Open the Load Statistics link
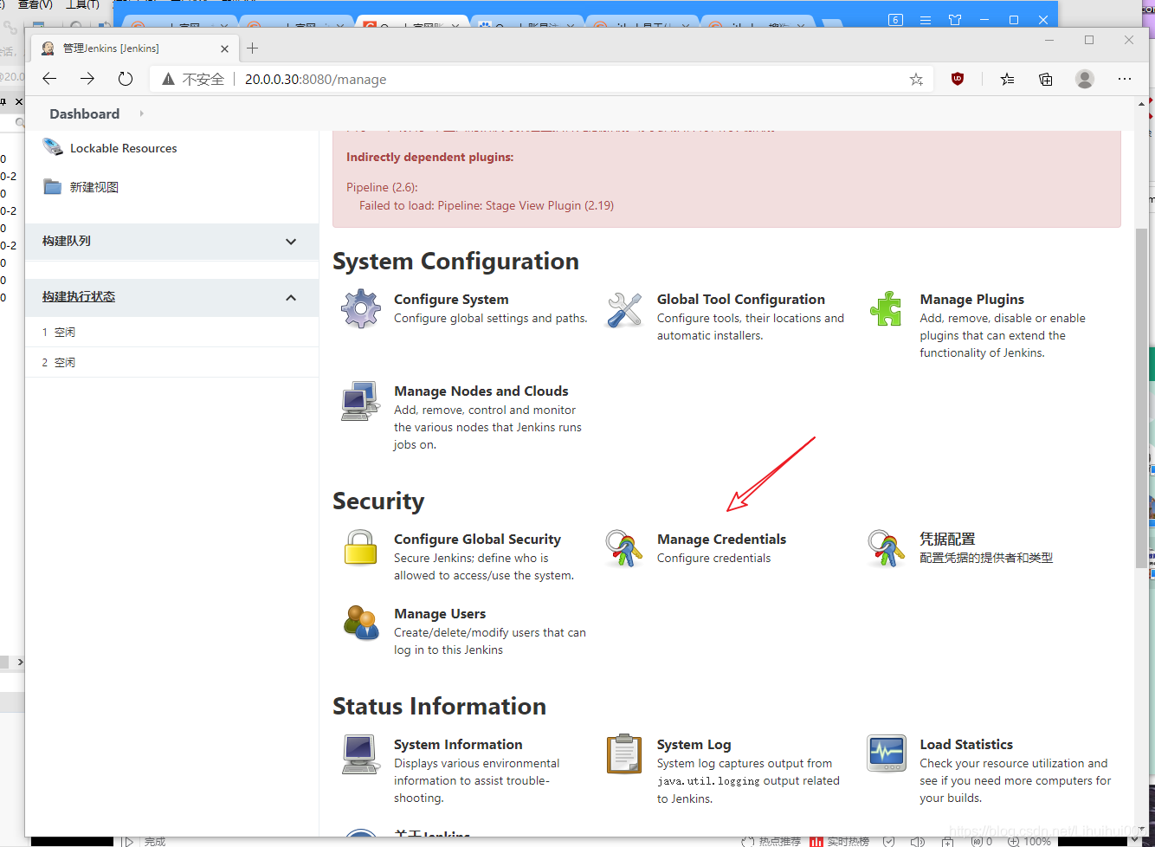The image size is (1155, 847). pos(966,745)
